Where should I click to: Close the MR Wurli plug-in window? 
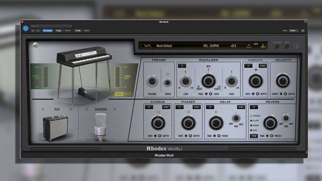[x=22, y=22]
